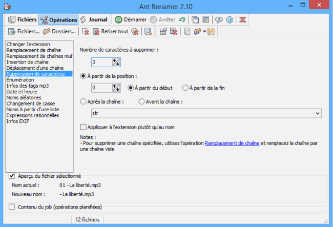The image size is (333, 227).
Task: Click the clear job blank page icon
Action: pos(187,32)
